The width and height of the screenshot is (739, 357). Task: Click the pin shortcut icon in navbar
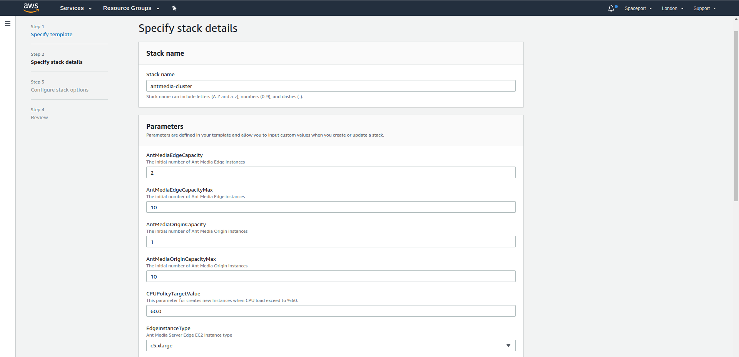(x=174, y=8)
